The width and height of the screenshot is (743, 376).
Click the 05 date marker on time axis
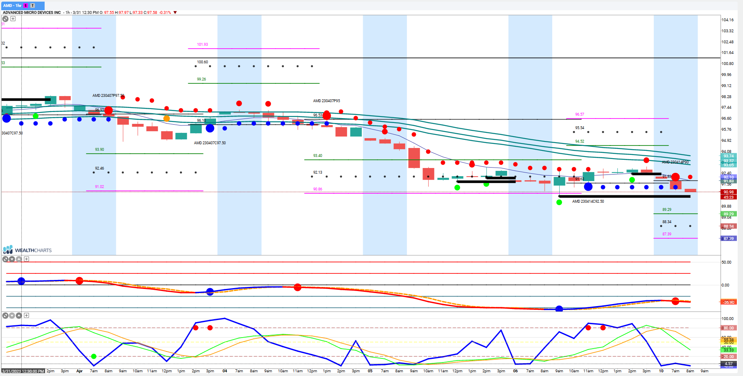(x=370, y=371)
